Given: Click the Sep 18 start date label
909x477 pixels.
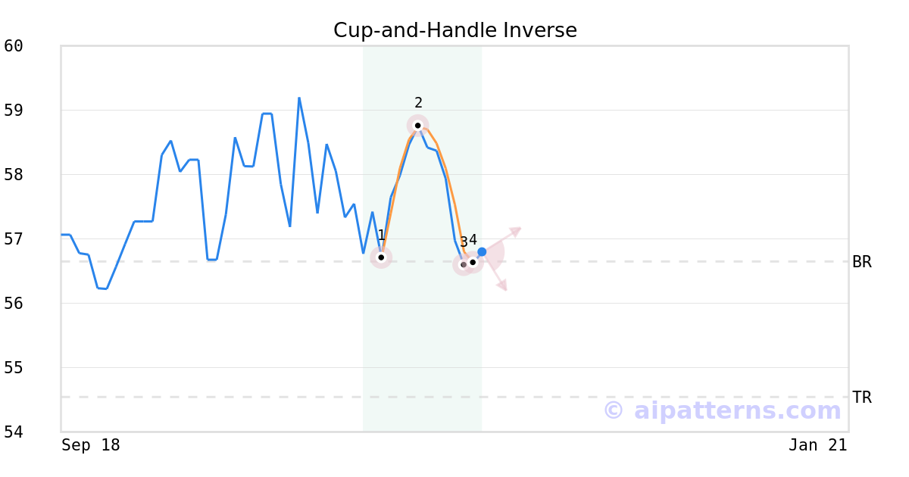Looking at the screenshot, I should coord(91,445).
